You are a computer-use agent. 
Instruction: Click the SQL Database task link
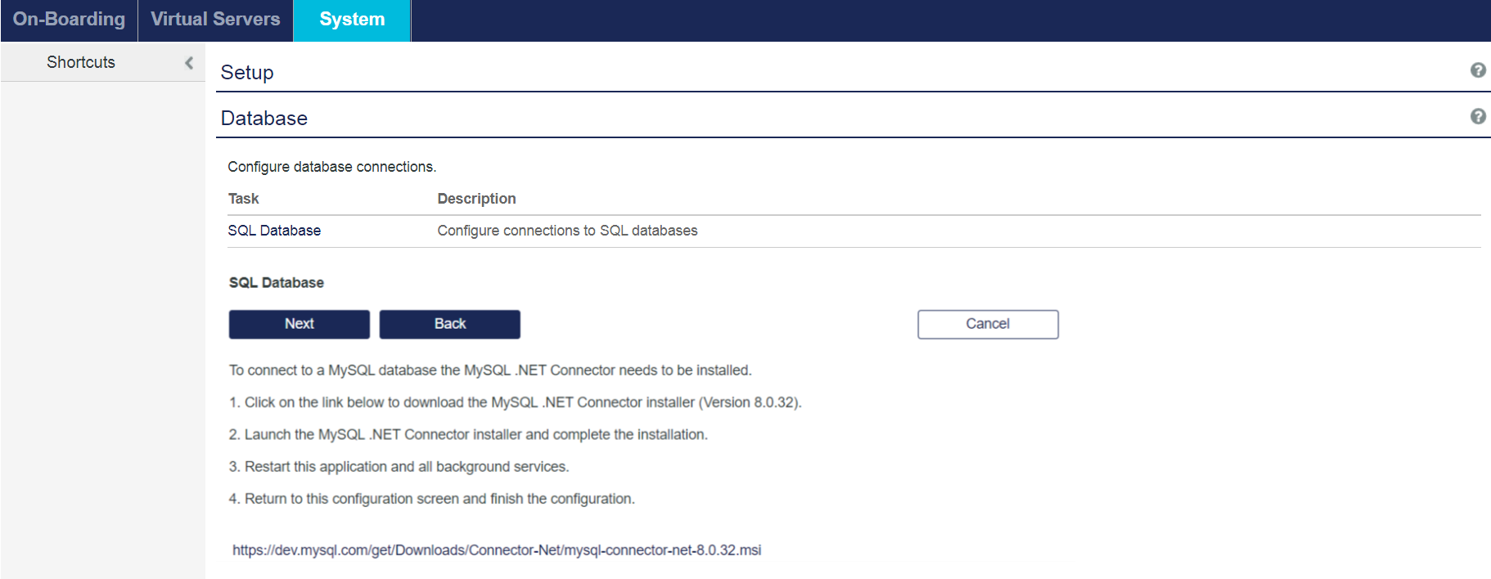click(x=274, y=231)
